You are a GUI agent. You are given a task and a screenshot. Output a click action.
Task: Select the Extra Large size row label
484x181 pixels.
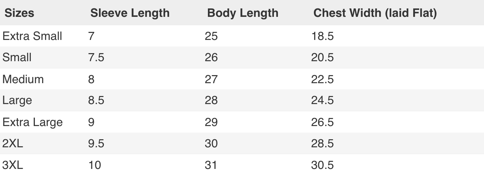(32, 122)
